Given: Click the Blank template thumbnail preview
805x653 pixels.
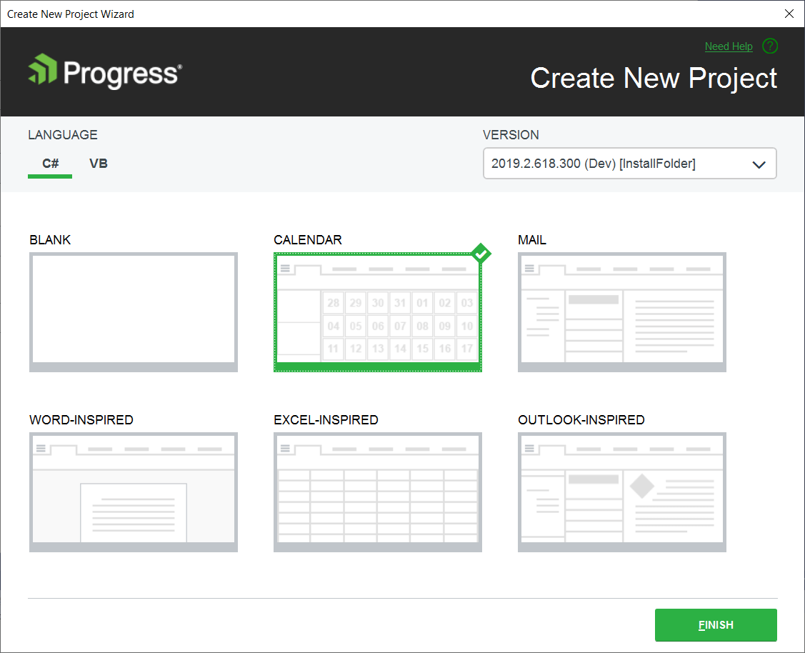Looking at the screenshot, I should [x=133, y=312].
